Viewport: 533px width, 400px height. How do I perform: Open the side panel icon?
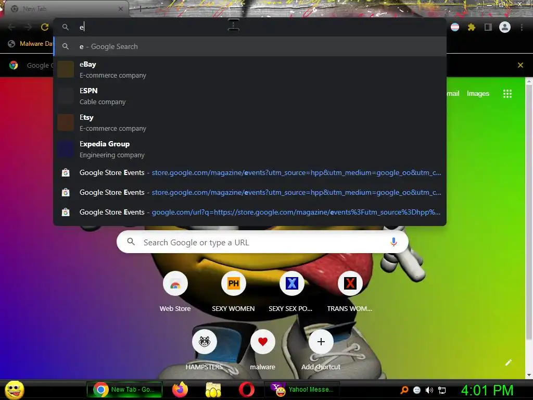[x=488, y=27]
